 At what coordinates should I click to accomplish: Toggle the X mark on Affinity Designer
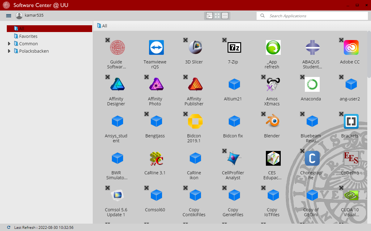(108, 77)
